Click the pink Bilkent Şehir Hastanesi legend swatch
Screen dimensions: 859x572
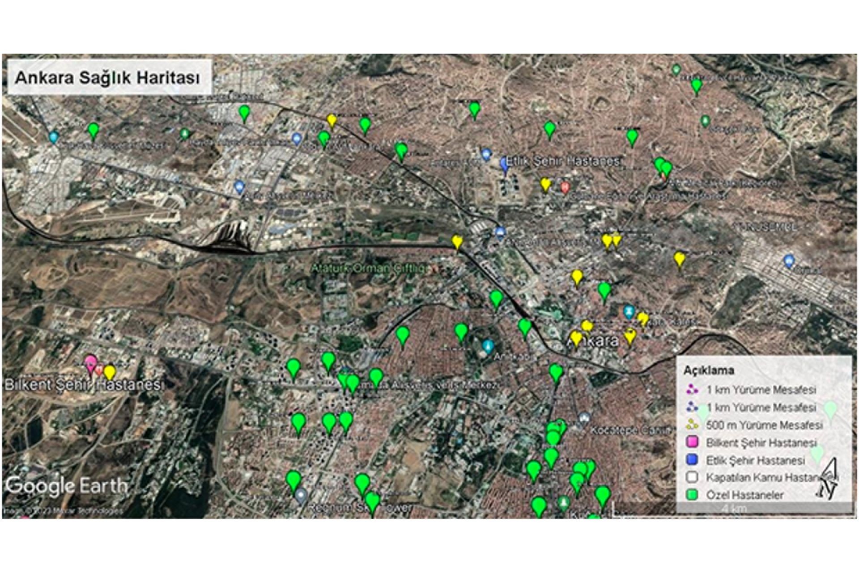(692, 442)
